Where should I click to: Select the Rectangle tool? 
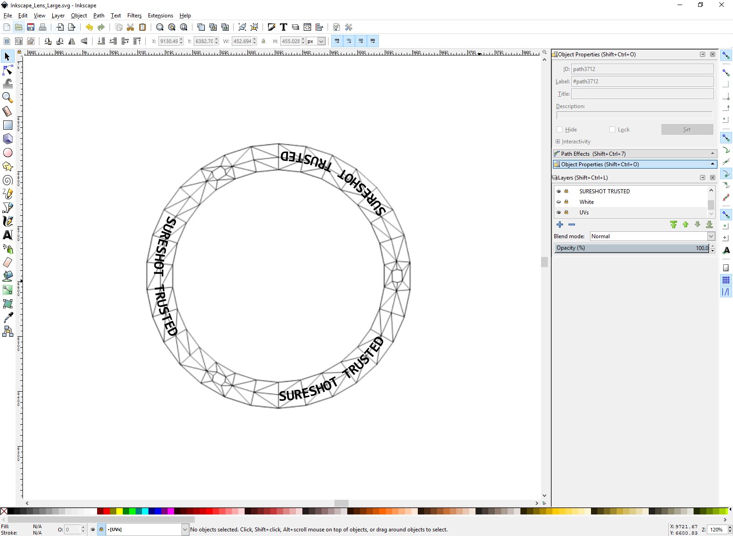coord(7,125)
